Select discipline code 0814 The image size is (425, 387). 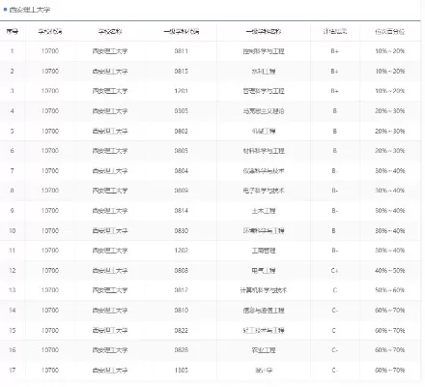(x=182, y=211)
